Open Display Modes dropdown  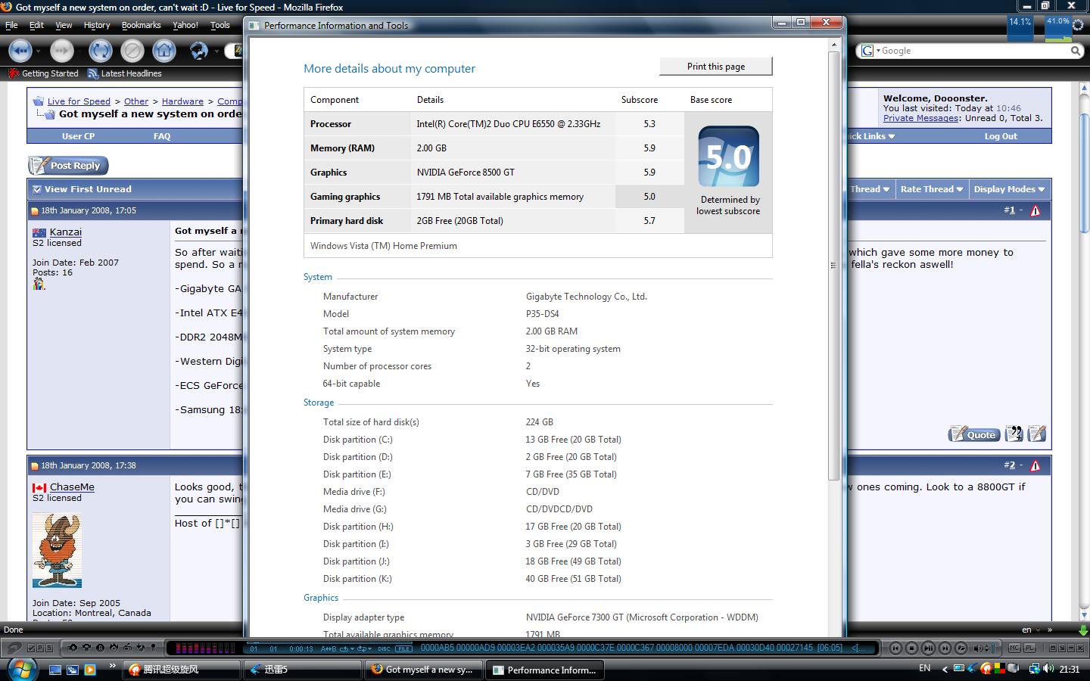(1009, 189)
